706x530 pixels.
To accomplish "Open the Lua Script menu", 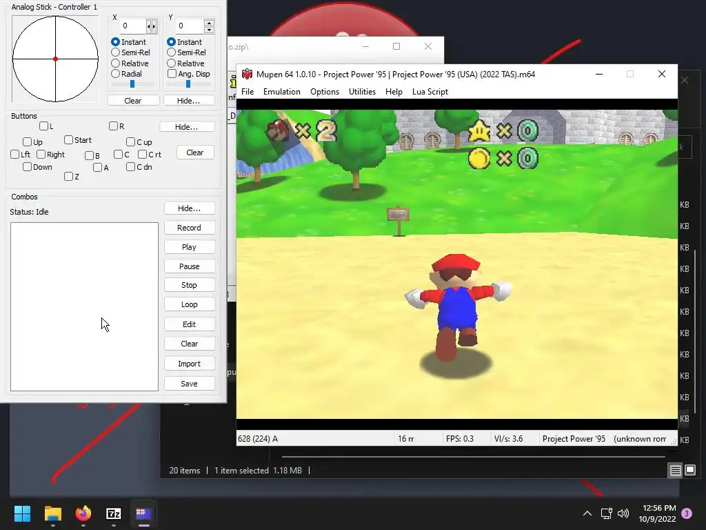I will (430, 92).
